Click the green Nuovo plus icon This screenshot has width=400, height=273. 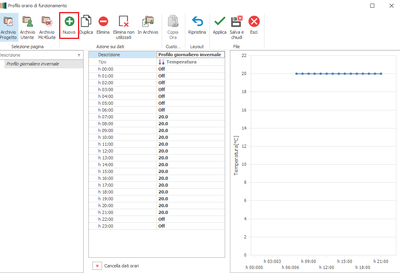tap(69, 22)
